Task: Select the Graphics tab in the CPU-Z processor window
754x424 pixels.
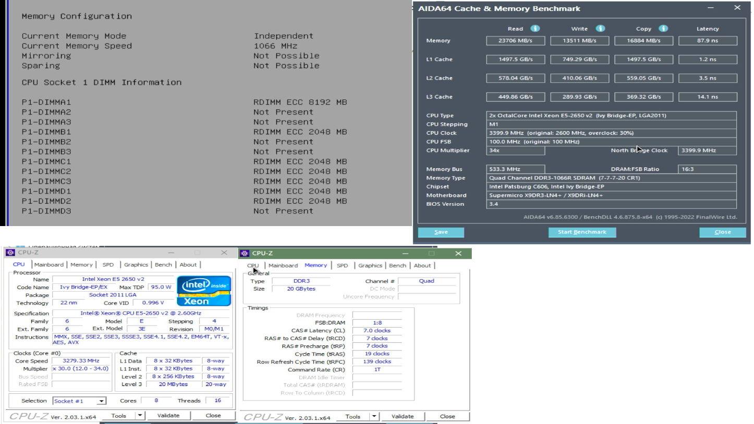Action: pos(136,265)
